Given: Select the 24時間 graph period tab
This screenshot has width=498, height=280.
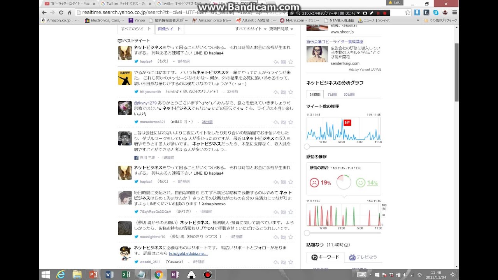Looking at the screenshot, I should coord(315,94).
